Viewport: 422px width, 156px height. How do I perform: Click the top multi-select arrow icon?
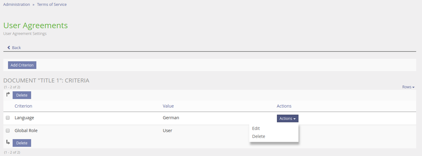(8, 94)
